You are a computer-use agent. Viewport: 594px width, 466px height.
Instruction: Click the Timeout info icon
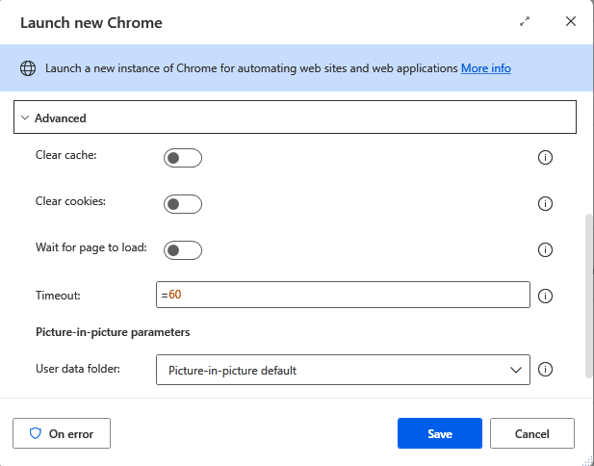(x=545, y=296)
